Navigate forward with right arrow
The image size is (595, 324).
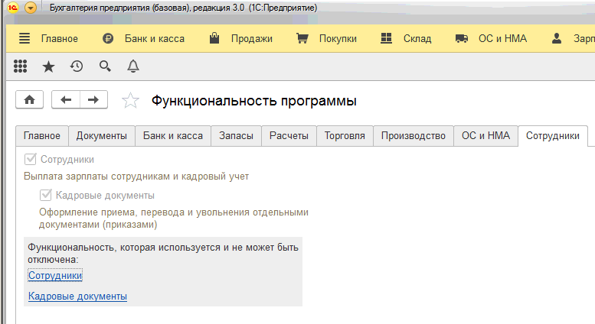(x=93, y=100)
